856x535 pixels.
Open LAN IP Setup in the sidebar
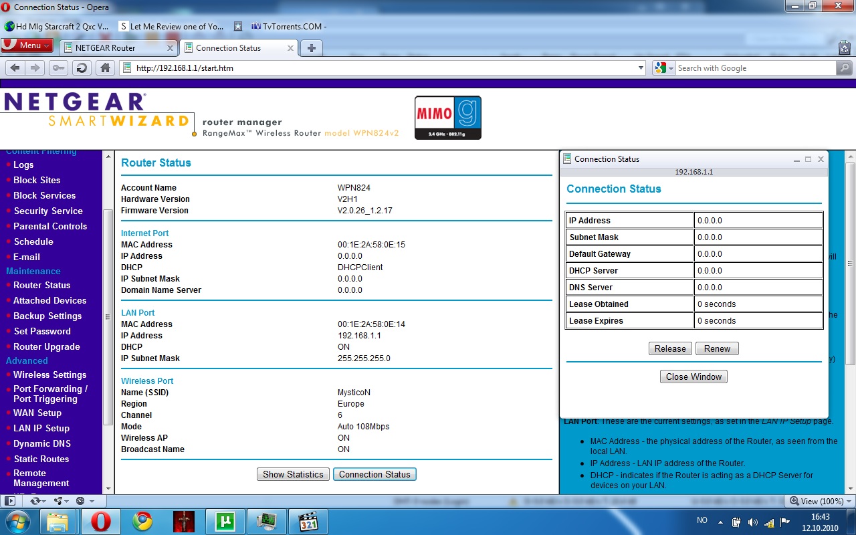pyautogui.click(x=41, y=428)
